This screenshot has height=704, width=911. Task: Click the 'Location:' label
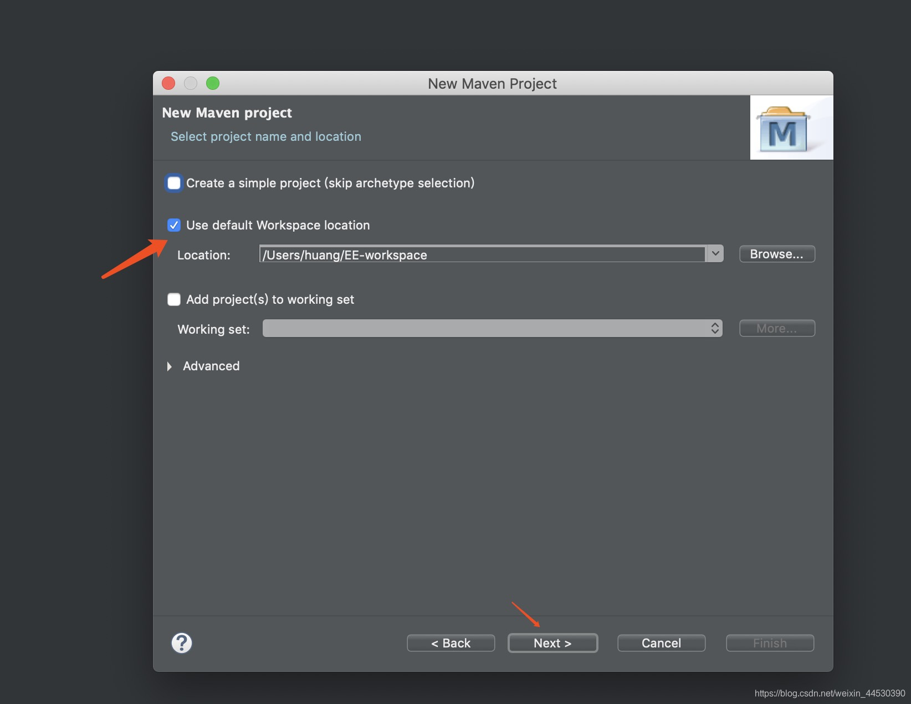click(203, 255)
